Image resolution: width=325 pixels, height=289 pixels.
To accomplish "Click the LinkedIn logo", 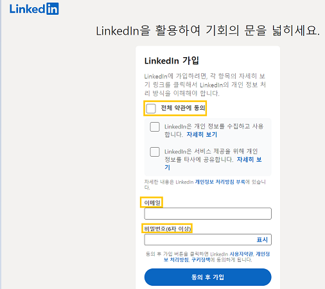I will pyautogui.click(x=34, y=9).
